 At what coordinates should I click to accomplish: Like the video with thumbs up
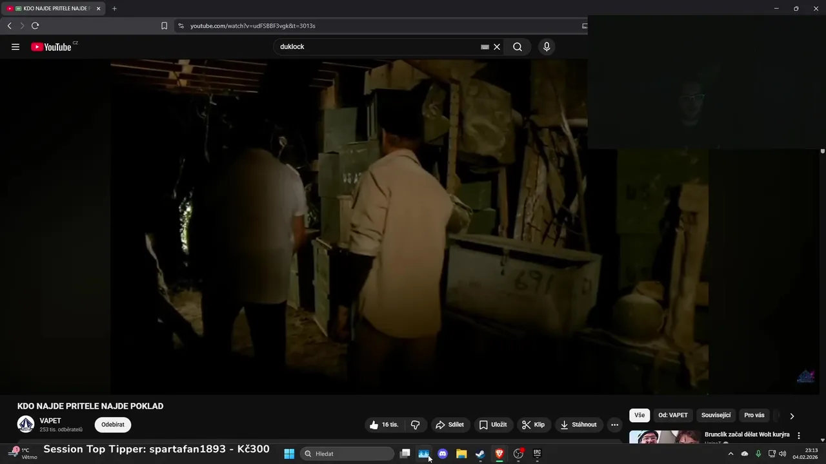[383, 425]
